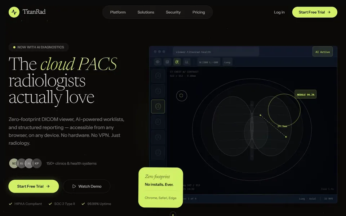Go to the Security page
The image size is (346, 216).
(173, 12)
